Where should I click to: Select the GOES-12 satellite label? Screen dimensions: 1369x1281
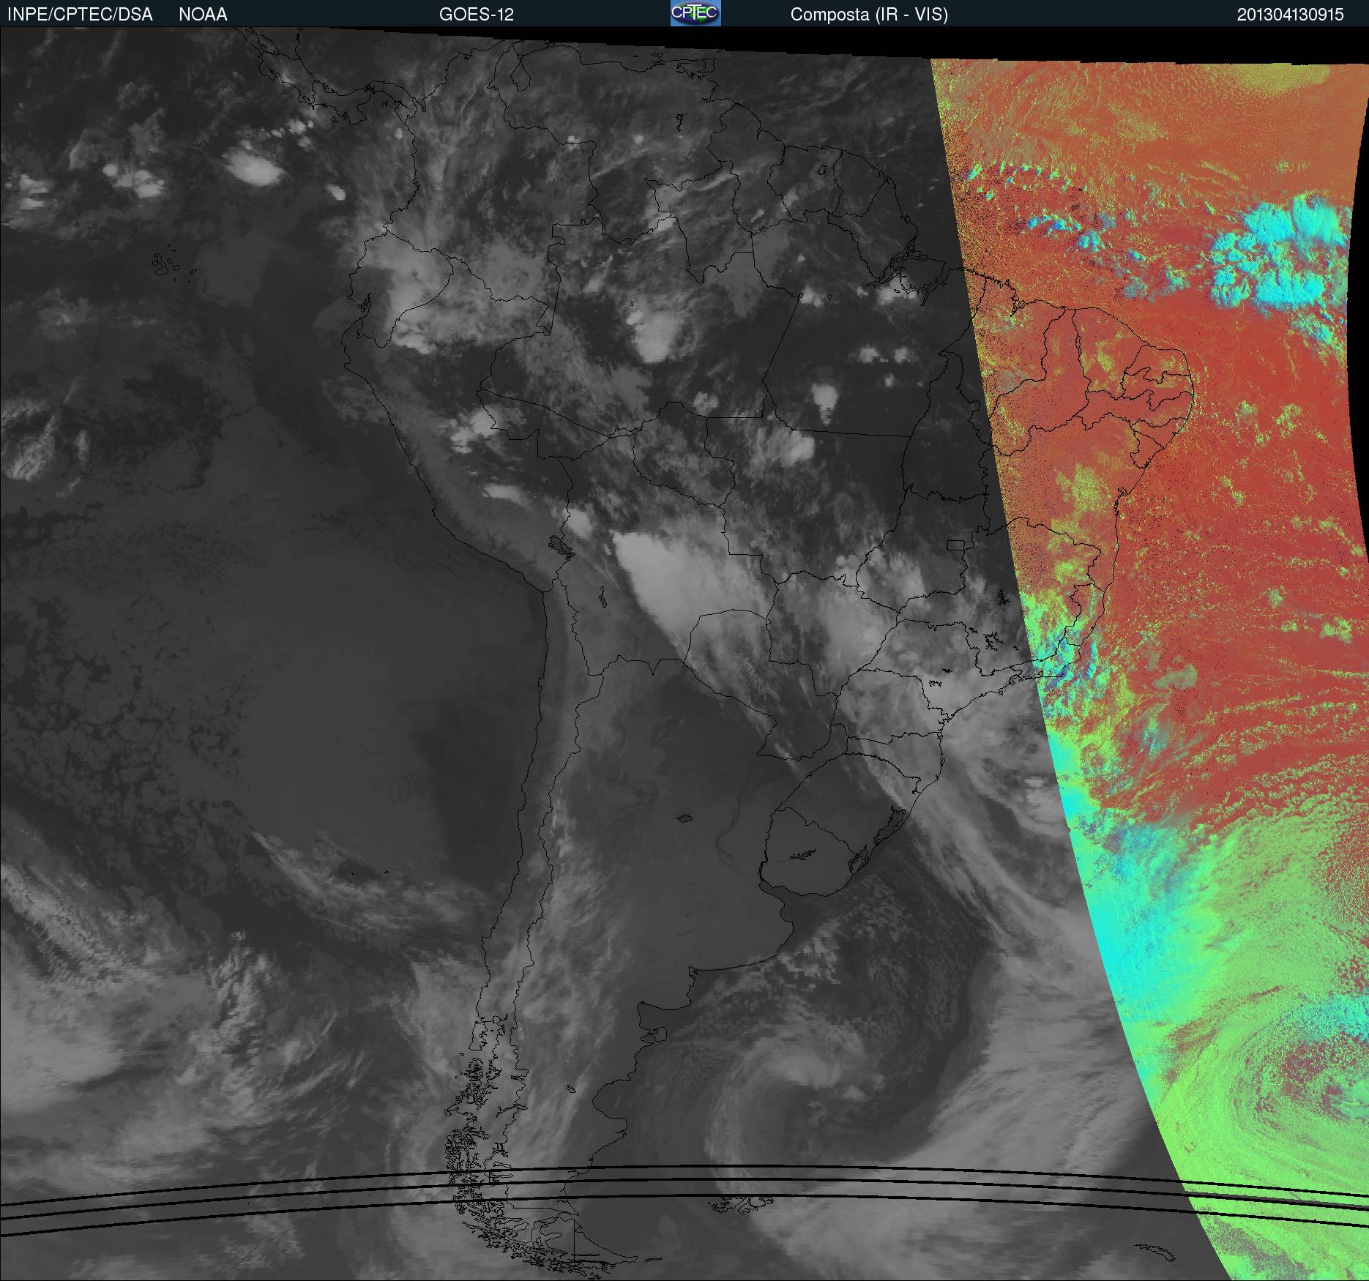476,15
